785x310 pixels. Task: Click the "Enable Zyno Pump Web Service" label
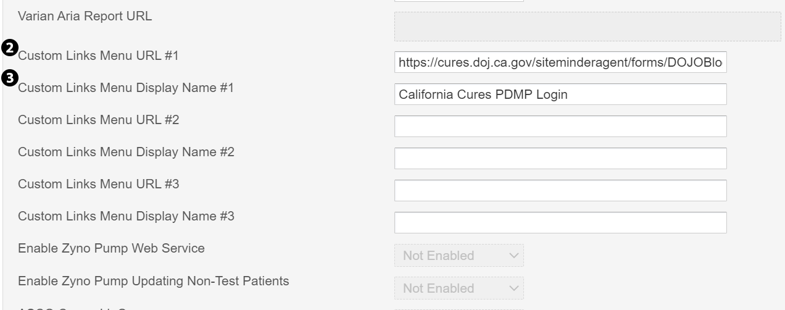point(111,248)
